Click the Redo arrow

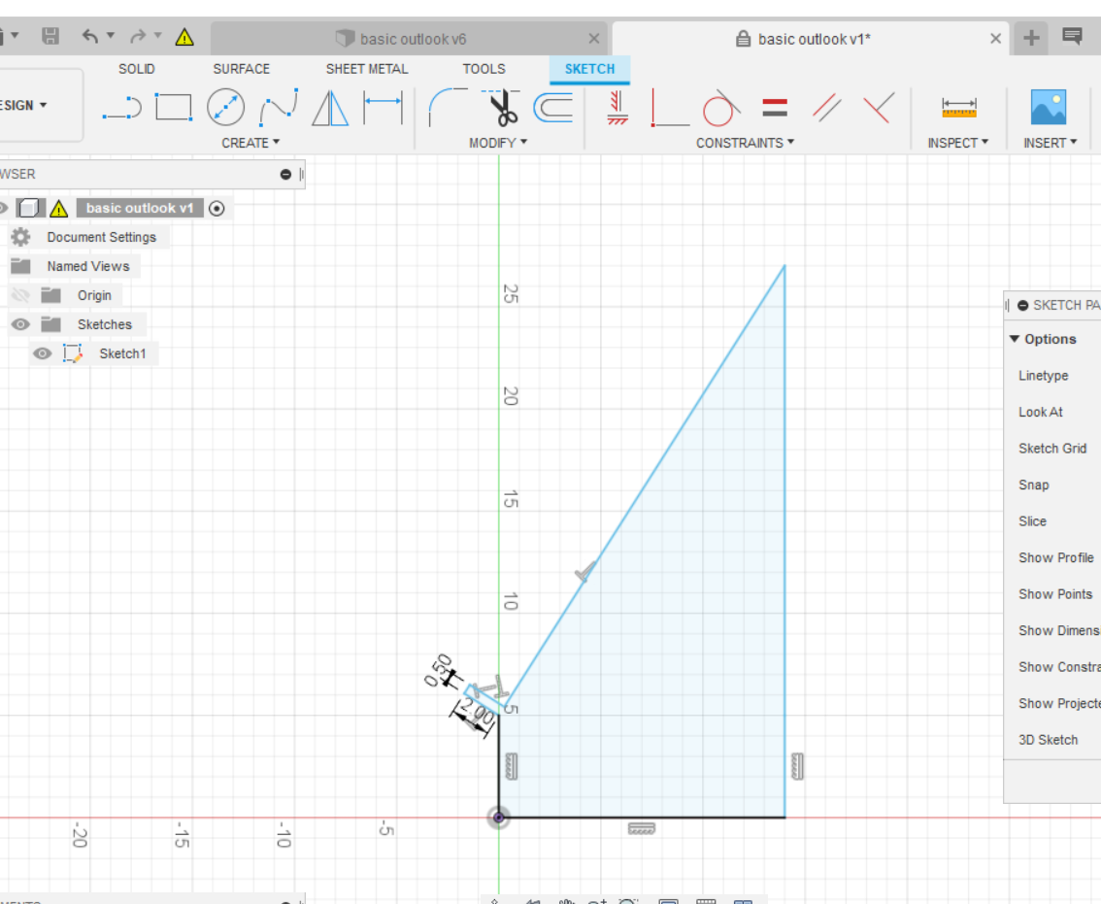(138, 36)
